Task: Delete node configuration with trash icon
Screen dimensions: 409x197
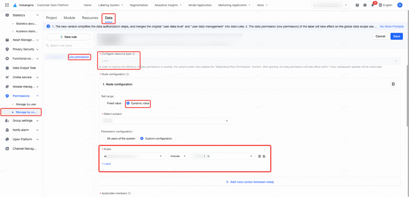Action: pos(393,84)
